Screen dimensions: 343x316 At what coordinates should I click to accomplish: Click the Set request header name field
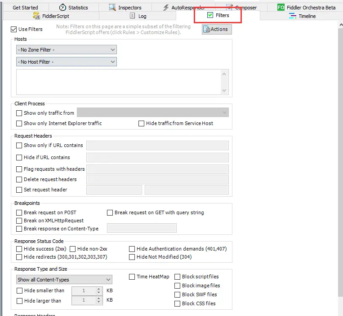(x=114, y=190)
